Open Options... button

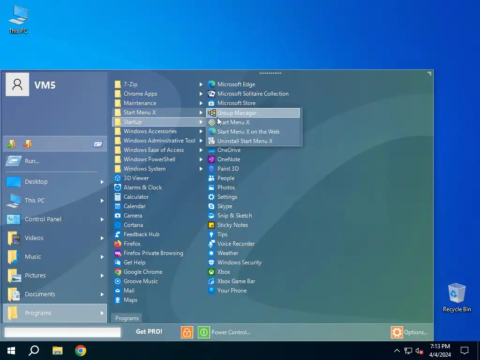[x=410, y=332]
